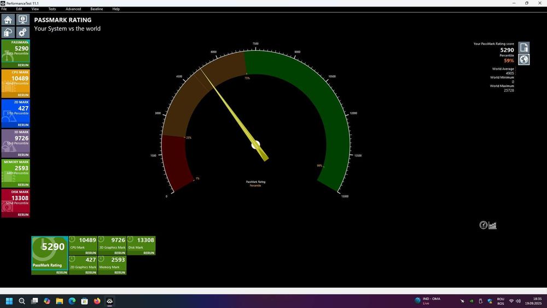Open File Explorer from the taskbar
The height and width of the screenshot is (308, 547).
tap(59, 301)
